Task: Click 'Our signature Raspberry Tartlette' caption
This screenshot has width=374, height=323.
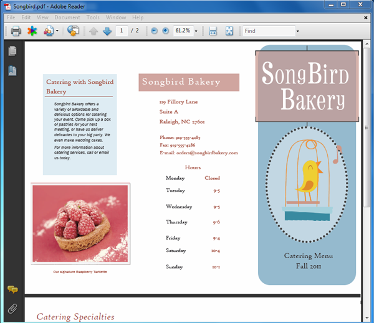Action: 80,272
